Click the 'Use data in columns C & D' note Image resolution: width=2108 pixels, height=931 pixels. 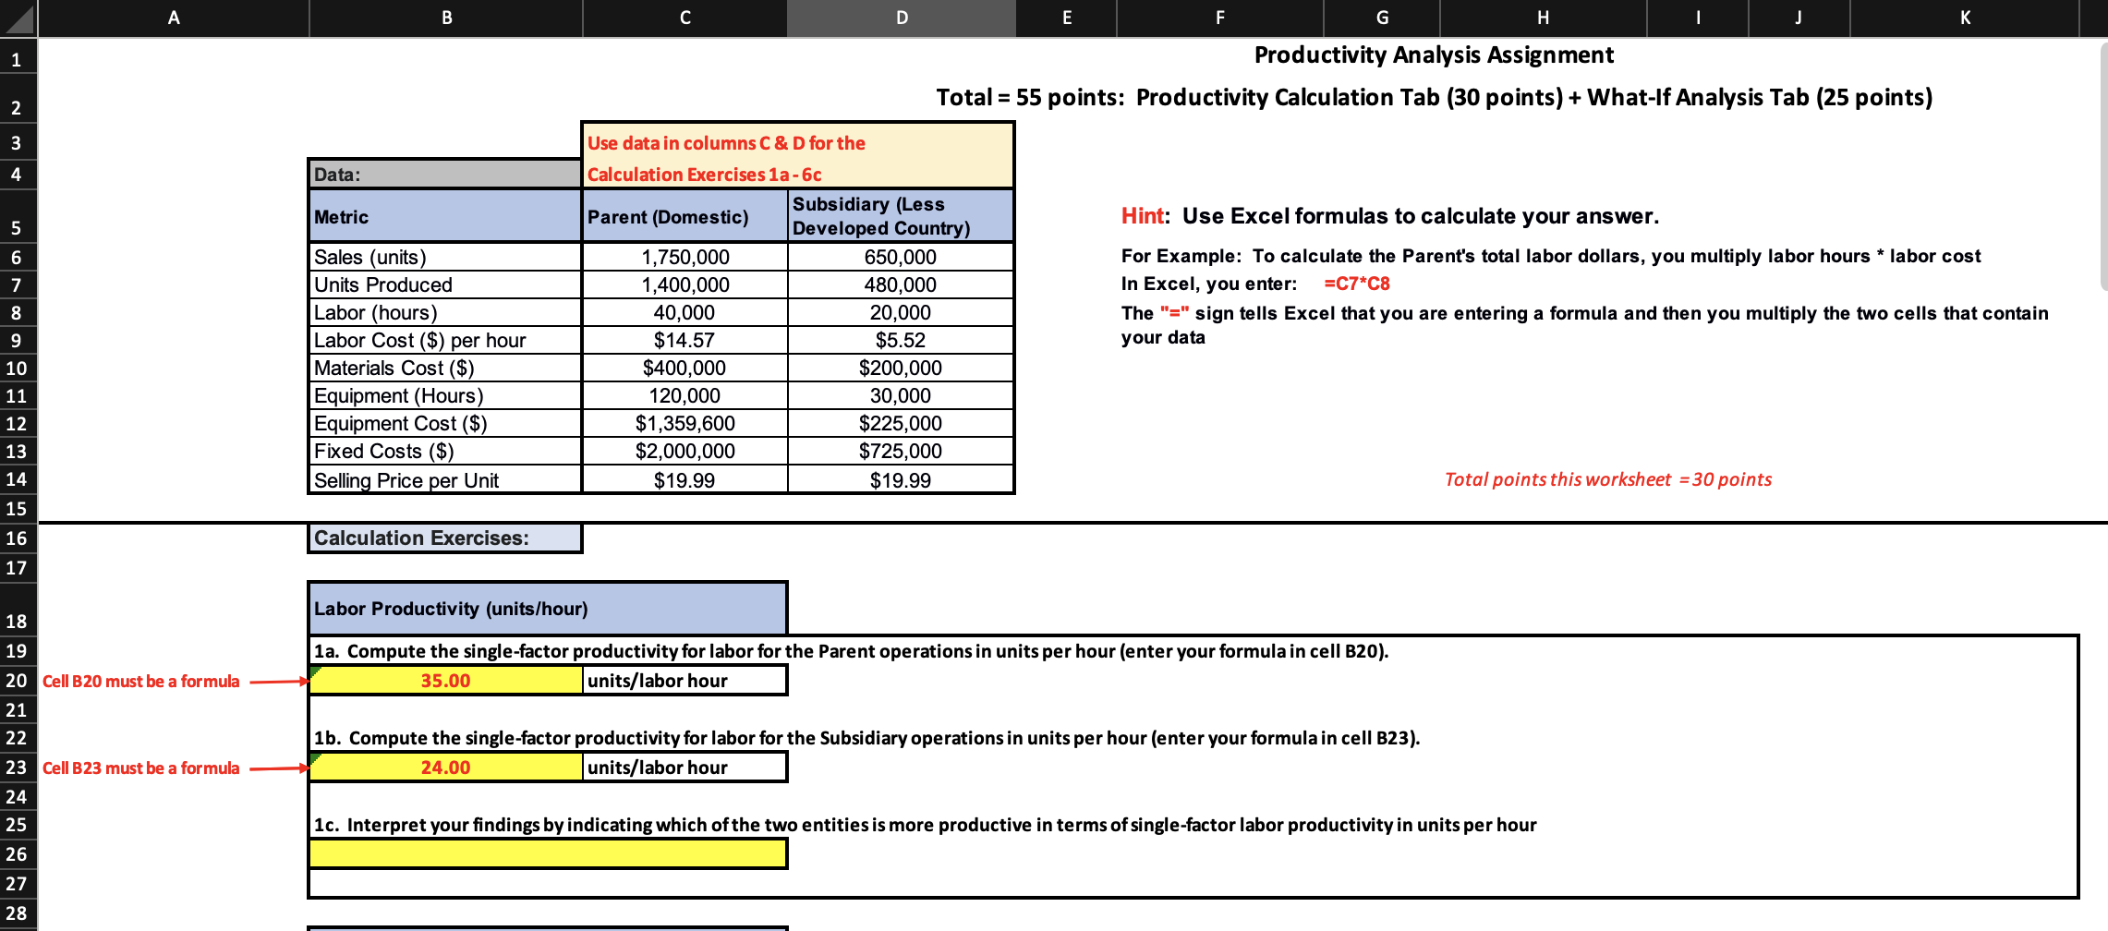[798, 158]
